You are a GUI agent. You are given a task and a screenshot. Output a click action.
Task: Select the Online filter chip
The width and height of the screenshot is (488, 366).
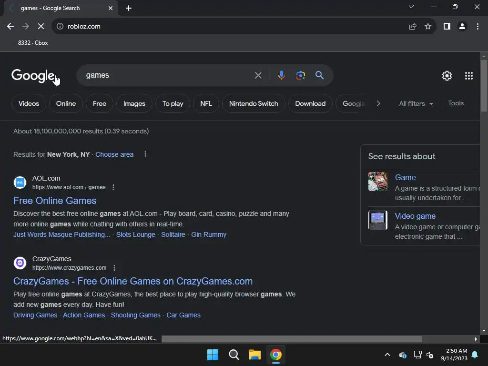(x=66, y=103)
